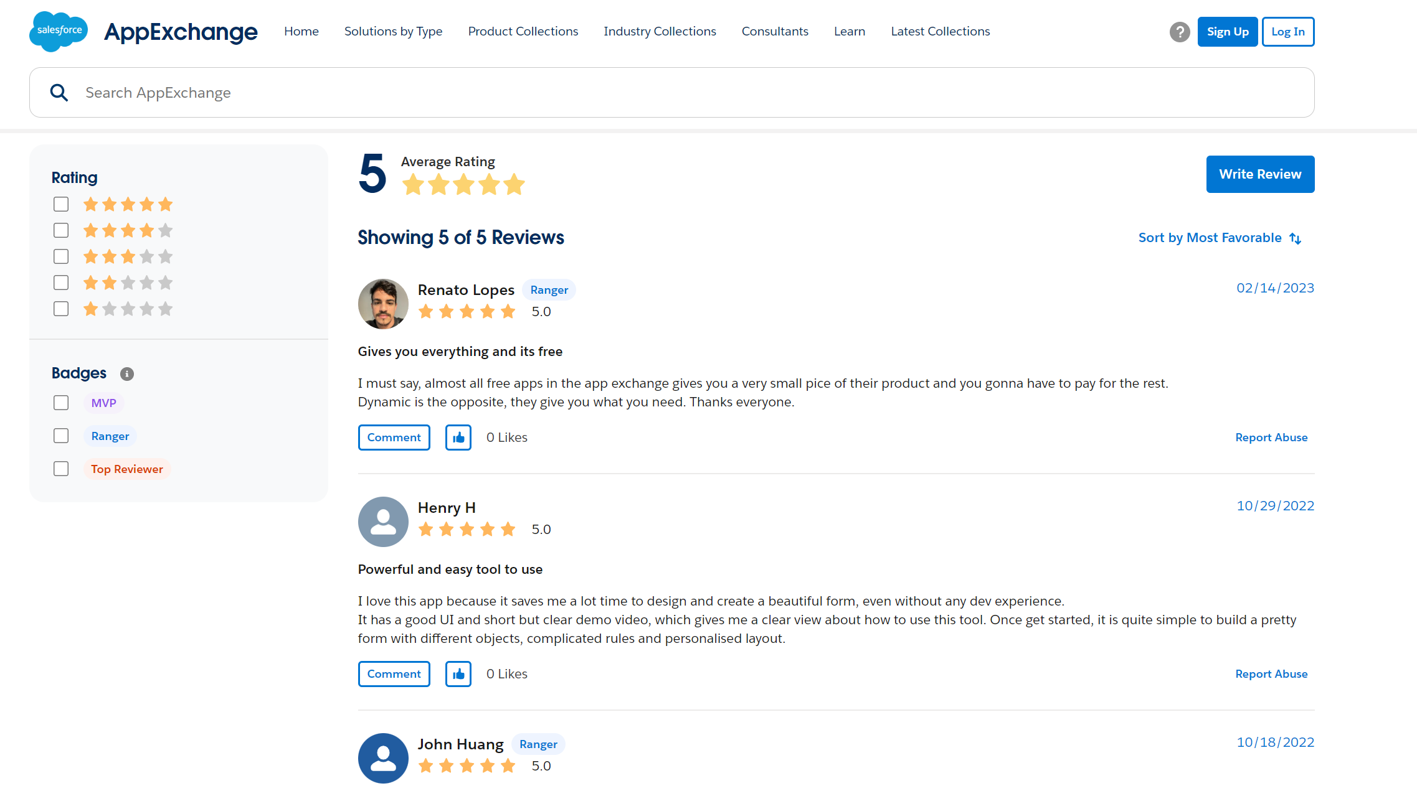Click the help question mark icon
Image resolution: width=1417 pixels, height=796 pixels.
[1179, 32]
